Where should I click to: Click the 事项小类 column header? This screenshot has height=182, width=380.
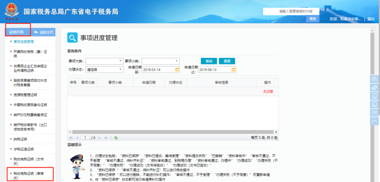(115, 82)
